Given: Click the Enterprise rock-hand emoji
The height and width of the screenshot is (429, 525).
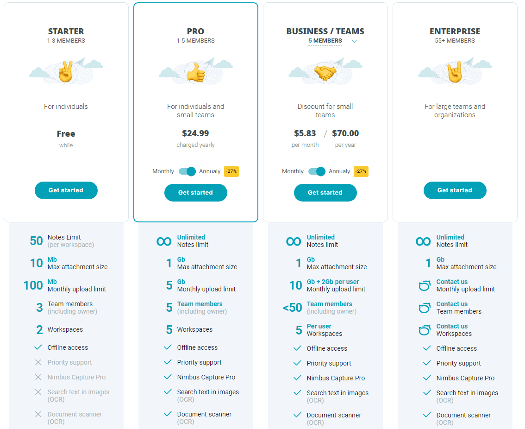Looking at the screenshot, I should [x=455, y=72].
